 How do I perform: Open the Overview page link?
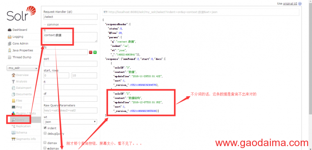tap(22, 75)
